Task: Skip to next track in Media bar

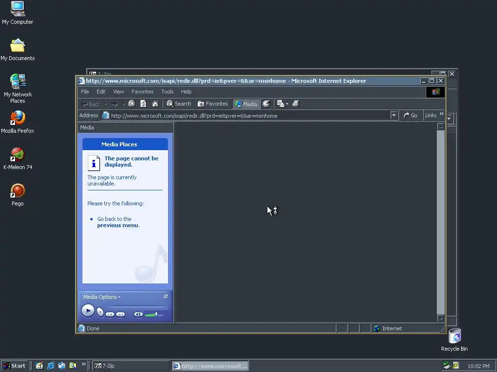Action: pyautogui.click(x=120, y=314)
